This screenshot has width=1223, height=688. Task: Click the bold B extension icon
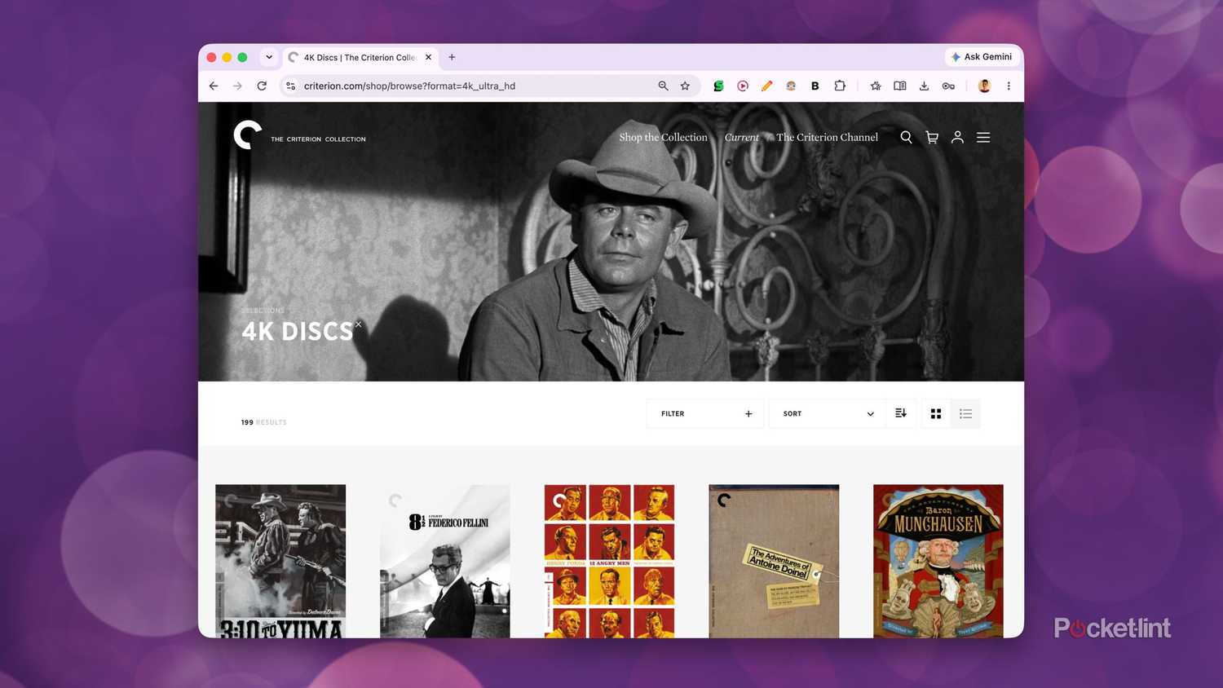815,86
